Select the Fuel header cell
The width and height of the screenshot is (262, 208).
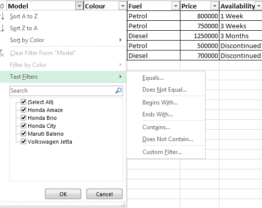tap(154, 6)
